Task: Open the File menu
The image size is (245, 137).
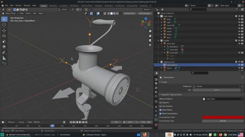Action: 7,5
